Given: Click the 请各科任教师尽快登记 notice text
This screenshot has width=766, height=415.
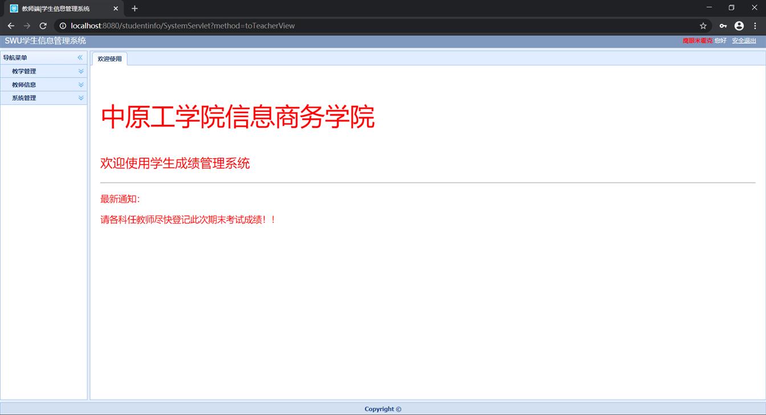Looking at the screenshot, I should [188, 220].
